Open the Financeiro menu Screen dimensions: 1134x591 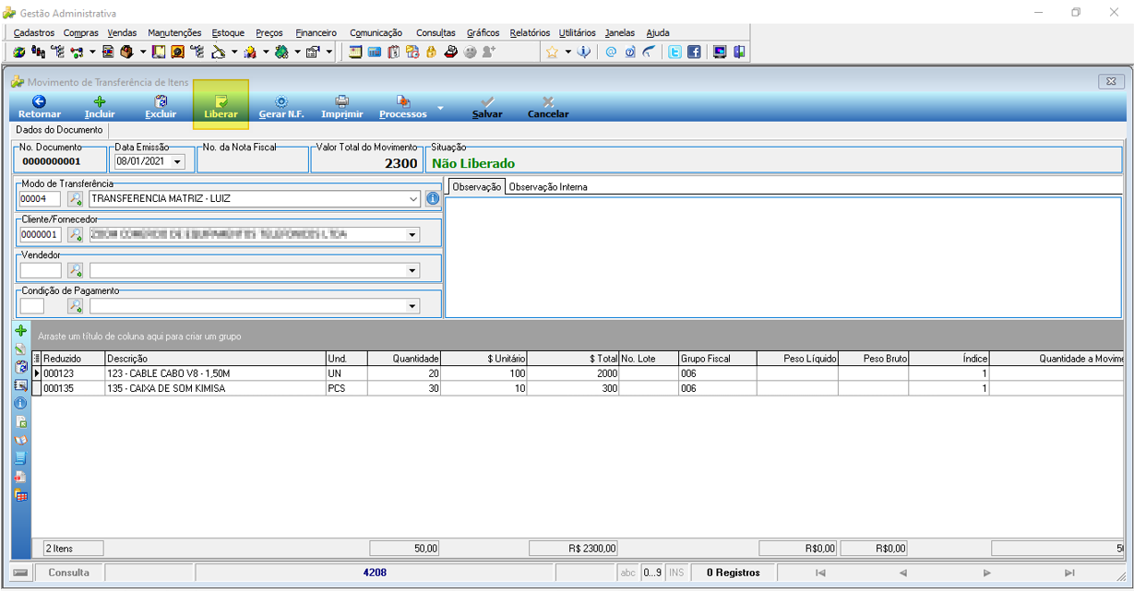click(316, 32)
